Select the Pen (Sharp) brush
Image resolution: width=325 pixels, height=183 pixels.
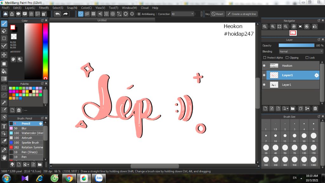coord(26,152)
